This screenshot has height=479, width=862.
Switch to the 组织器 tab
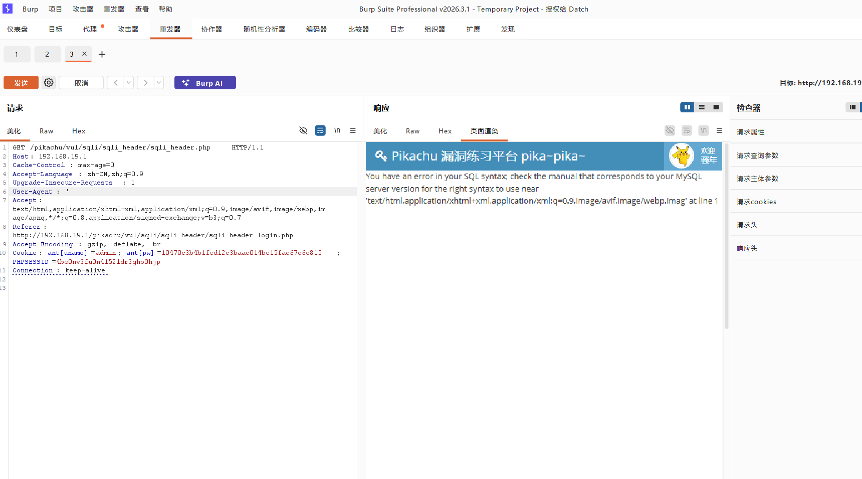tap(435, 29)
